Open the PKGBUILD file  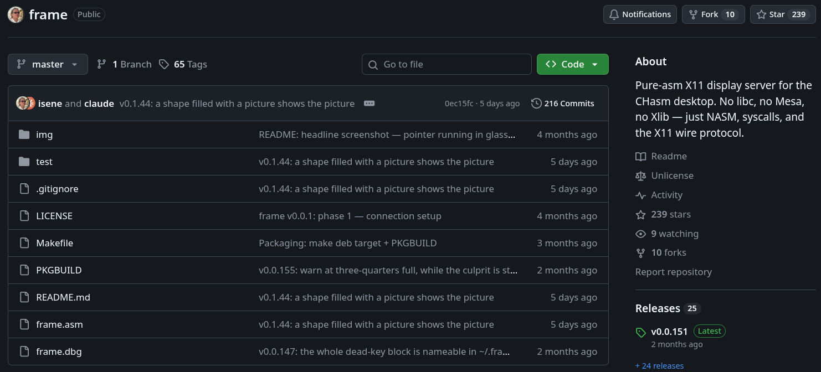pos(59,270)
